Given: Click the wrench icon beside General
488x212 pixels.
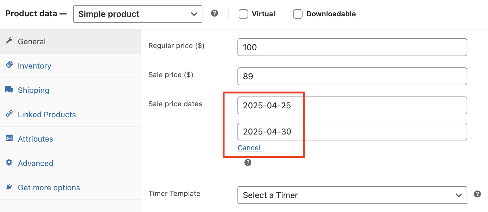Looking at the screenshot, I should point(9,41).
